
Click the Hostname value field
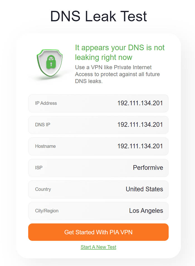140,146
